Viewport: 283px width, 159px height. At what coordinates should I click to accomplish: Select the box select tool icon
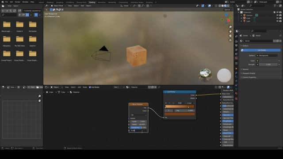click(51, 10)
